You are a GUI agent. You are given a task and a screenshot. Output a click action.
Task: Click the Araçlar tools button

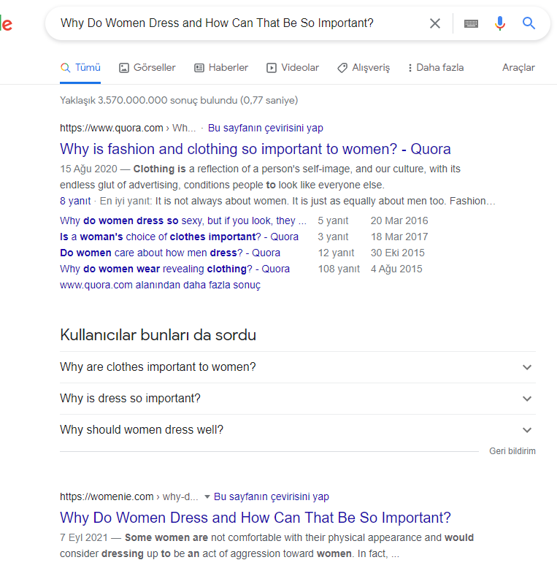point(518,67)
